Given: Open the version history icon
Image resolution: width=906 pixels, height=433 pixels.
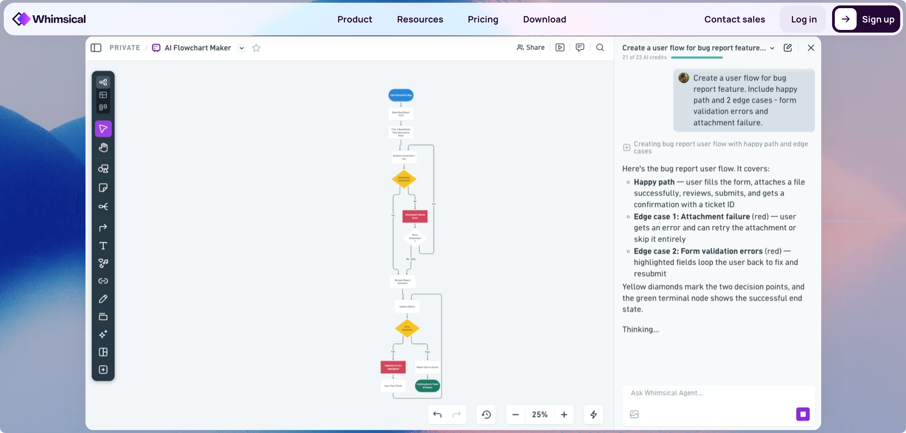Looking at the screenshot, I should pyautogui.click(x=486, y=415).
